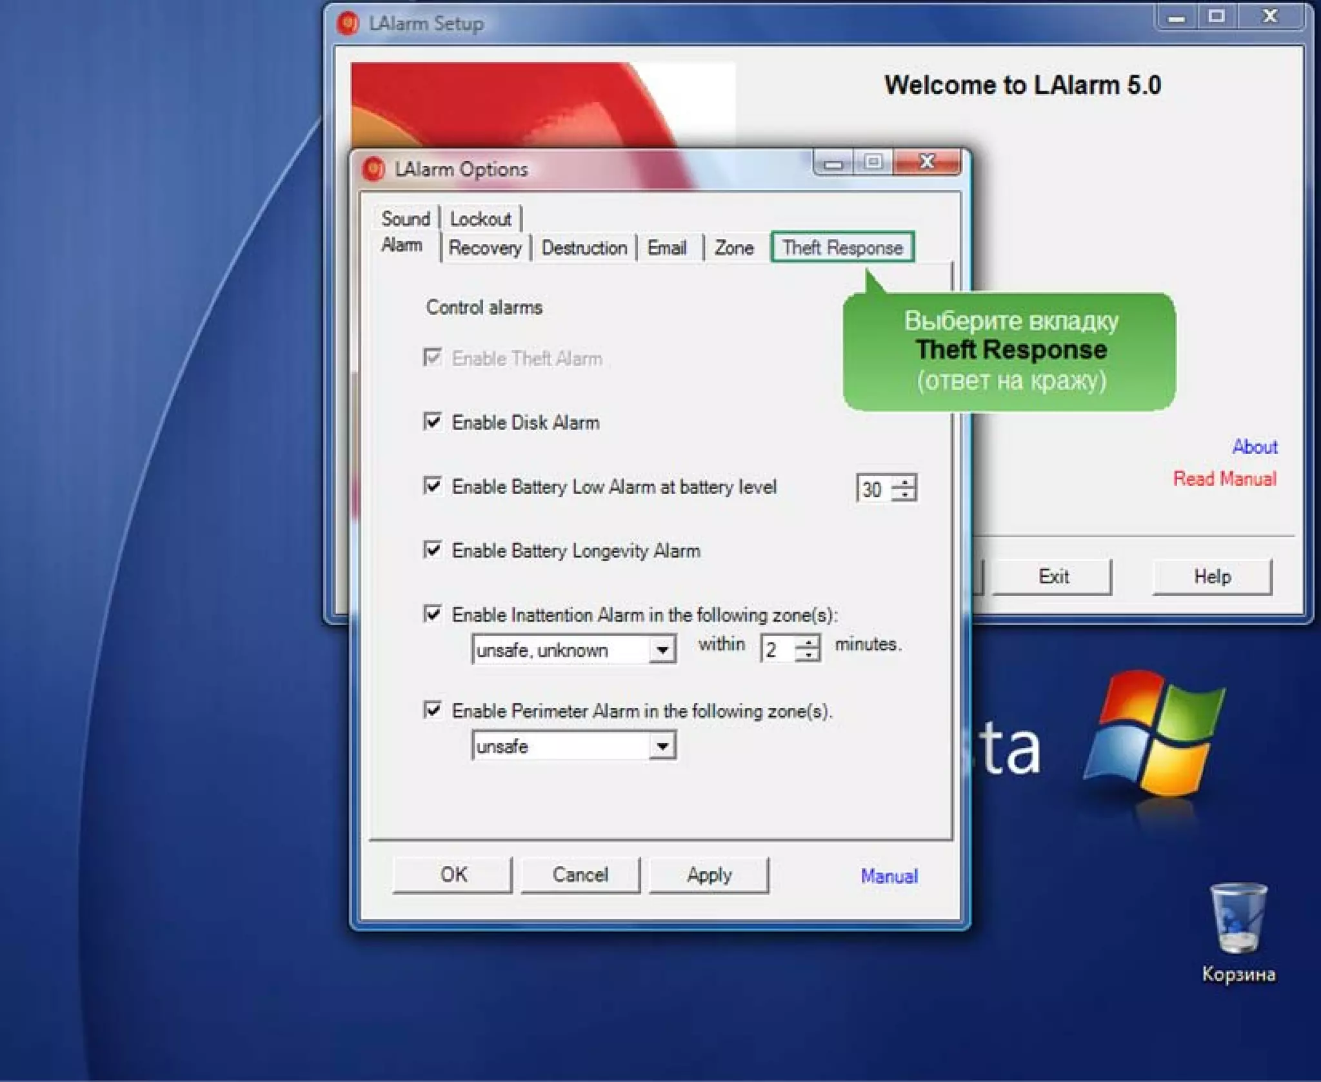Image resolution: width=1321 pixels, height=1082 pixels.
Task: Close the LAlarm Options dialog
Action: (x=927, y=162)
